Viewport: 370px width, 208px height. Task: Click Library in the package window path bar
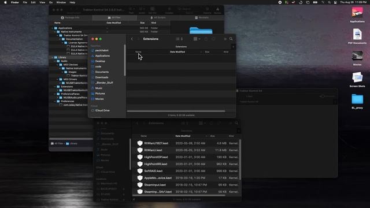coord(72,143)
